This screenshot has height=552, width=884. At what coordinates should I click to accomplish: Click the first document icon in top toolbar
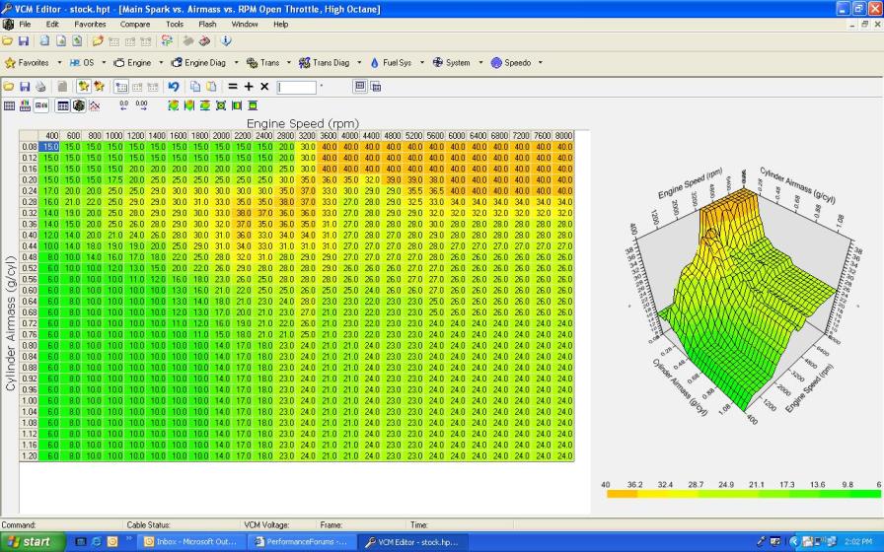44,41
